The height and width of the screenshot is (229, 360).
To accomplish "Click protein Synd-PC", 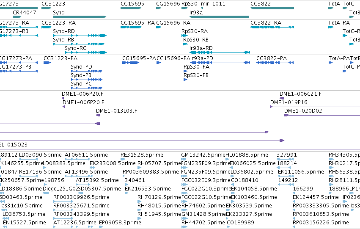I will coord(87,88).
